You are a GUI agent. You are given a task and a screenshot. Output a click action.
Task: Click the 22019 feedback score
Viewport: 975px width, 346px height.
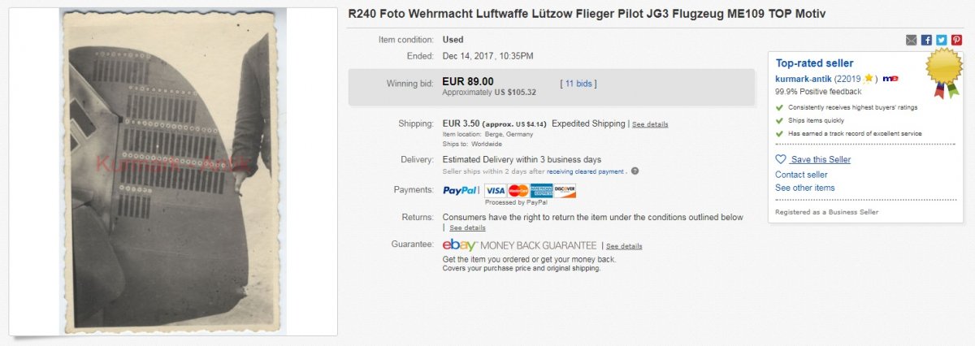point(847,79)
